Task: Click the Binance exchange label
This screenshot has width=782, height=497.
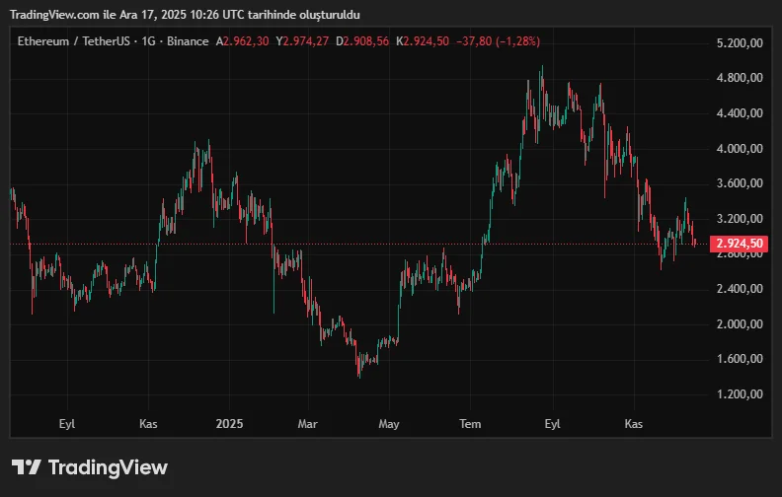Action: [x=186, y=41]
